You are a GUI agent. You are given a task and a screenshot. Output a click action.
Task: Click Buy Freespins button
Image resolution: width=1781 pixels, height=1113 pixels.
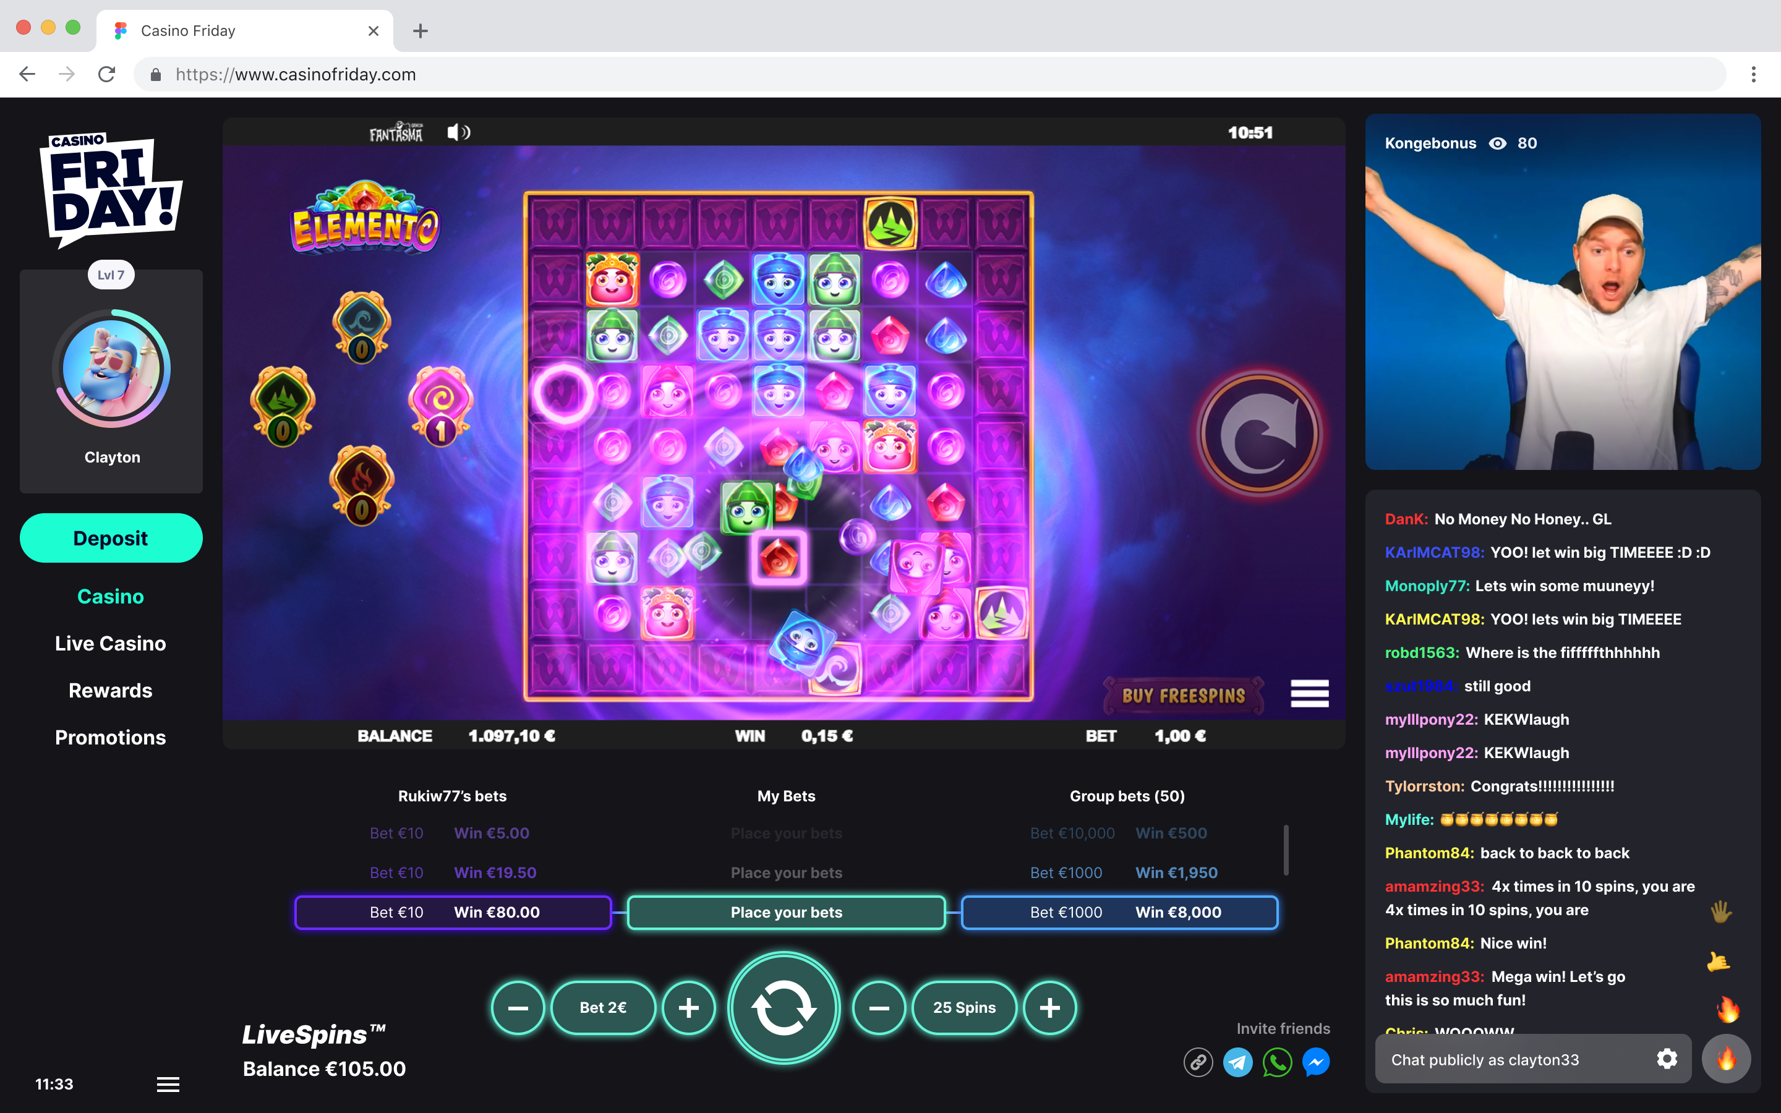pos(1182,696)
